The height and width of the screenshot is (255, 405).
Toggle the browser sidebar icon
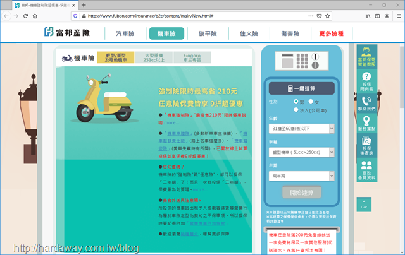coord(377,16)
